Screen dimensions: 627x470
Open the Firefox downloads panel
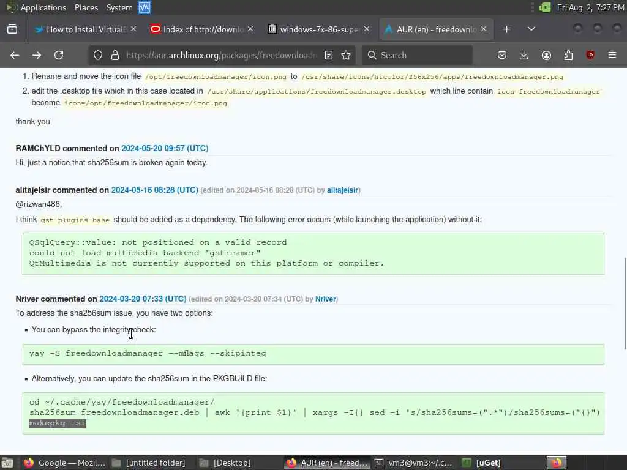pyautogui.click(x=524, y=55)
